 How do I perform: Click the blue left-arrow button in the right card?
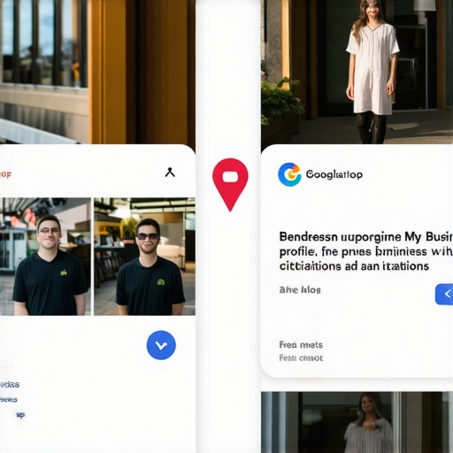[444, 294]
